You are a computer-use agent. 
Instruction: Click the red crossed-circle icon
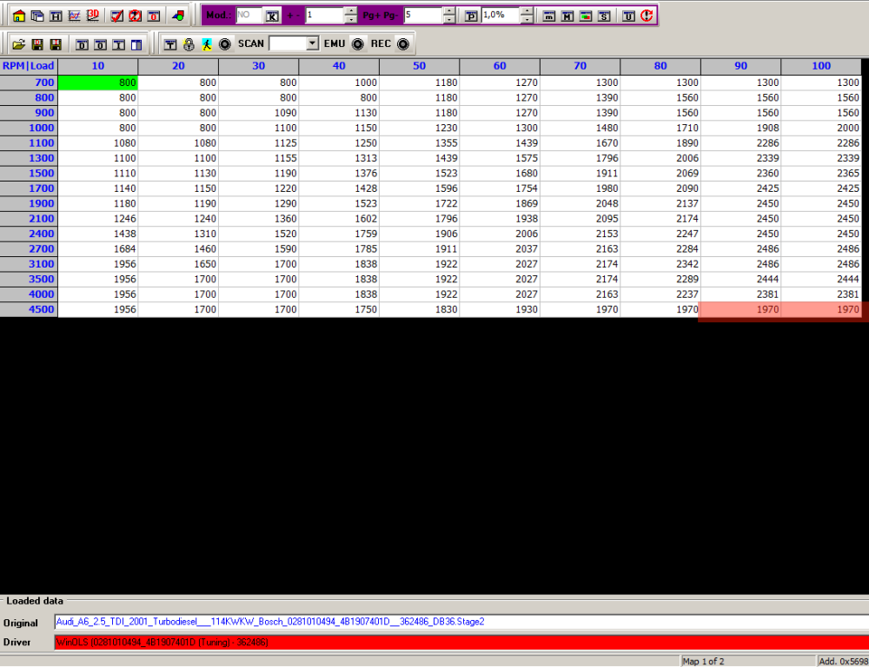pyautogui.click(x=136, y=16)
